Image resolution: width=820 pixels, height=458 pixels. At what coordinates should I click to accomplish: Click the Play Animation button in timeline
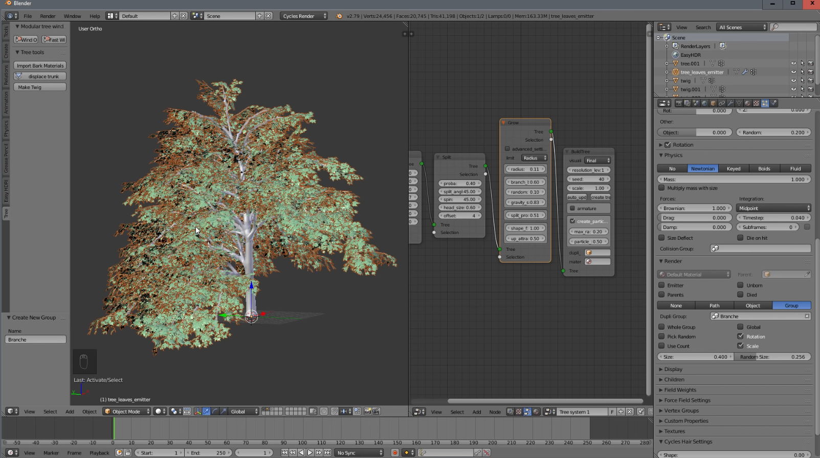[310, 453]
